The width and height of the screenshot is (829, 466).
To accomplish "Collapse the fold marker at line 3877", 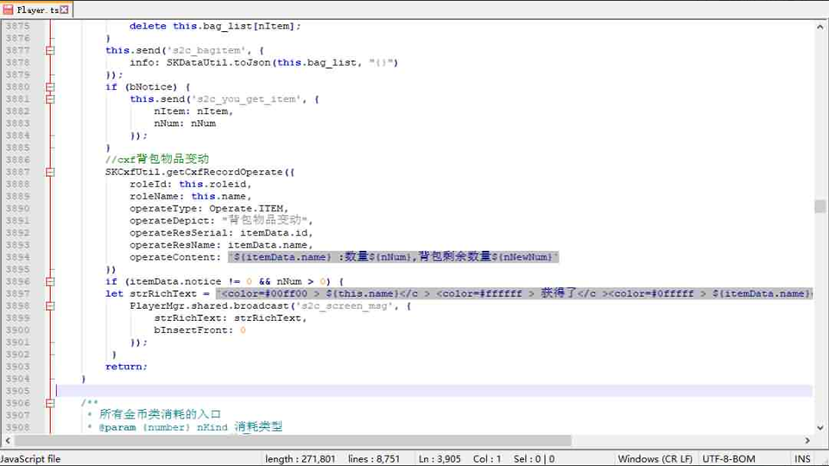I will click(50, 50).
